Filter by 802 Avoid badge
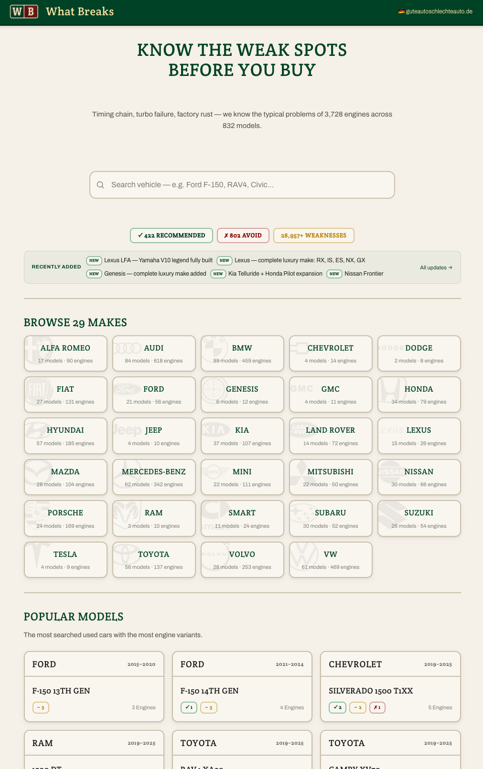483x769 pixels. [x=243, y=235]
